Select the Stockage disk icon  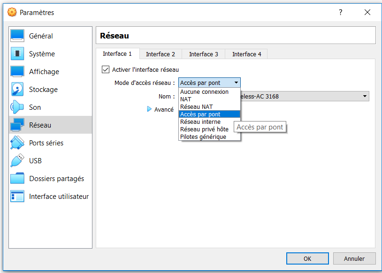point(17,90)
